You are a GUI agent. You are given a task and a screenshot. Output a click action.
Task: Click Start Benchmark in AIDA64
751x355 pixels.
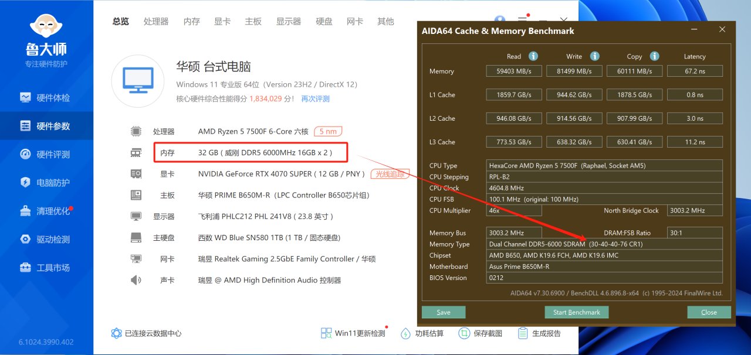click(x=577, y=312)
